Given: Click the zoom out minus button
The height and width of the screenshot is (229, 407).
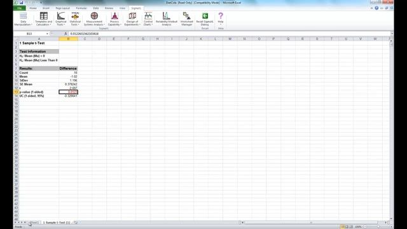Looking at the screenshot, I should (x=365, y=226).
